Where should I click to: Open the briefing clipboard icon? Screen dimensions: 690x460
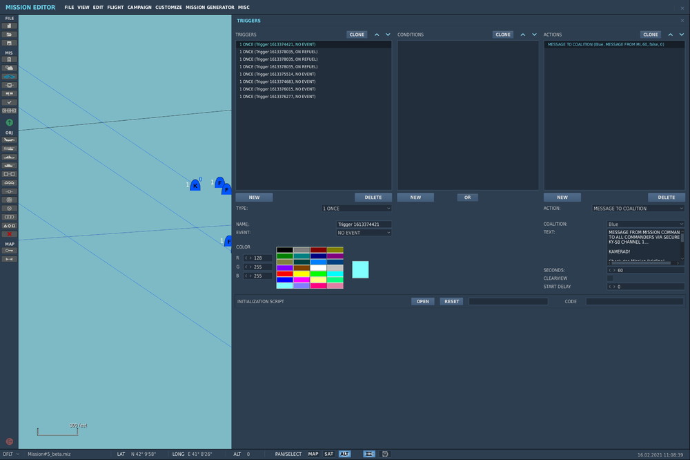[x=9, y=59]
